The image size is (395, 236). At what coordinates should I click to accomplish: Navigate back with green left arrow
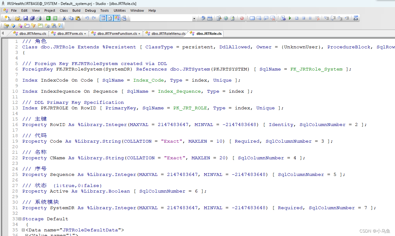click(x=48, y=18)
